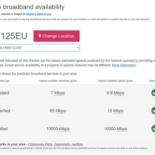Viewport: 155px width, 155px height.
Task: Click Highest available download speed column header
Action: 58,81
